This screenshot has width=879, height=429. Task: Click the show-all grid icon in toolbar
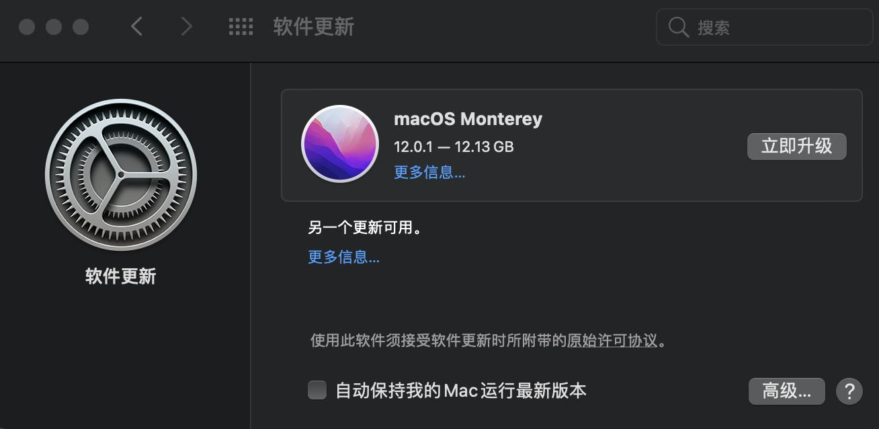[240, 27]
